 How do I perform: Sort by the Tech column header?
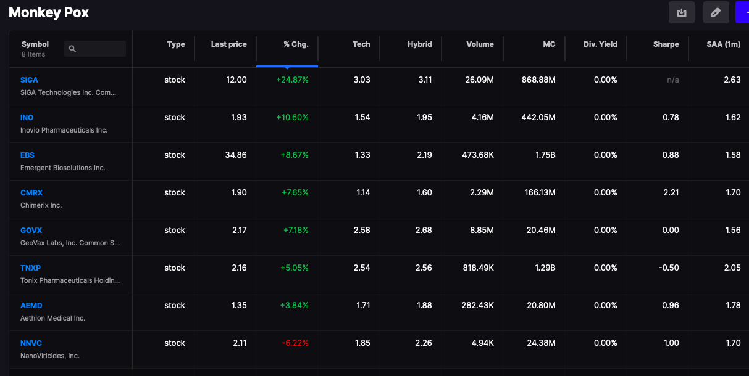coord(361,44)
